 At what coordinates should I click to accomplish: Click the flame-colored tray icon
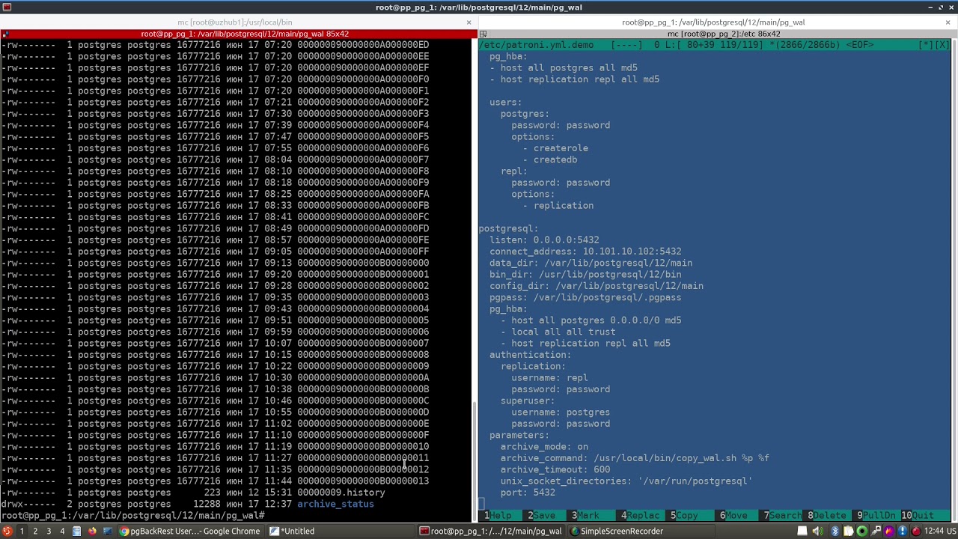888,532
